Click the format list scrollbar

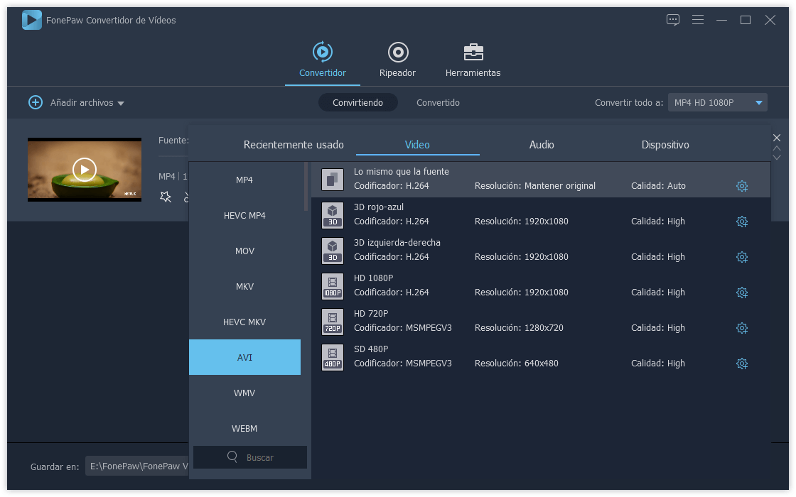coord(306,186)
